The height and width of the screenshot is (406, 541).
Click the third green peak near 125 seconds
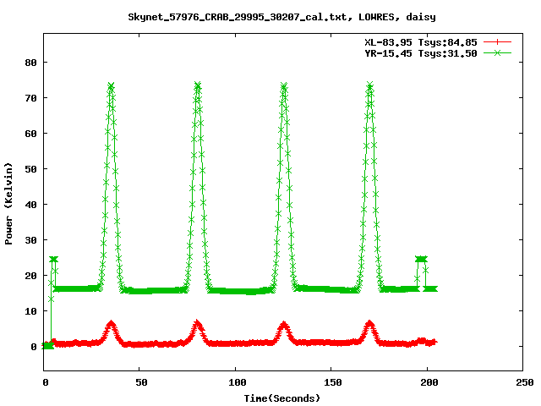click(284, 85)
